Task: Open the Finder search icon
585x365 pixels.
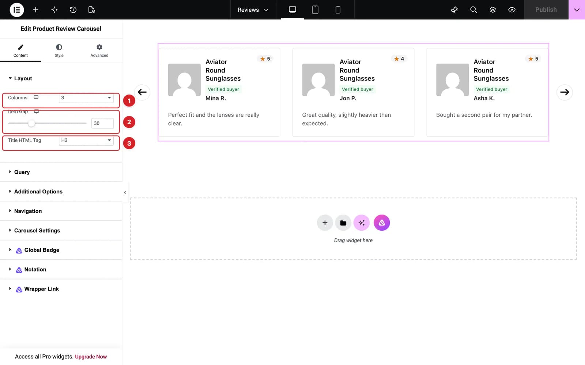Action: [x=473, y=10]
